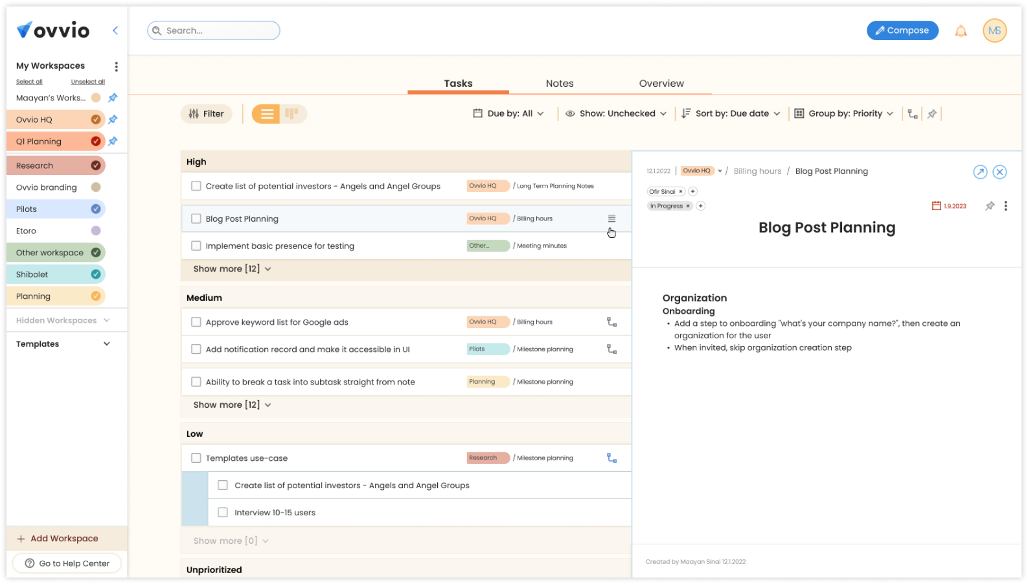Unpin the Ovvio HQ workspace
This screenshot has height=584, width=1028.
click(113, 119)
